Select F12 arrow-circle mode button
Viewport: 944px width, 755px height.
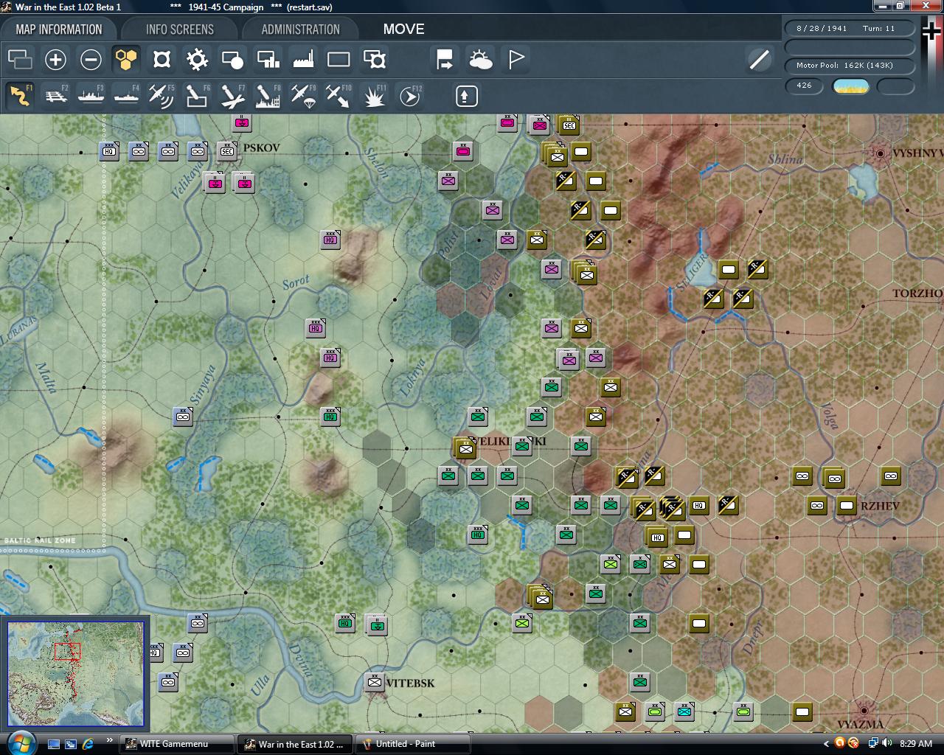(x=409, y=96)
